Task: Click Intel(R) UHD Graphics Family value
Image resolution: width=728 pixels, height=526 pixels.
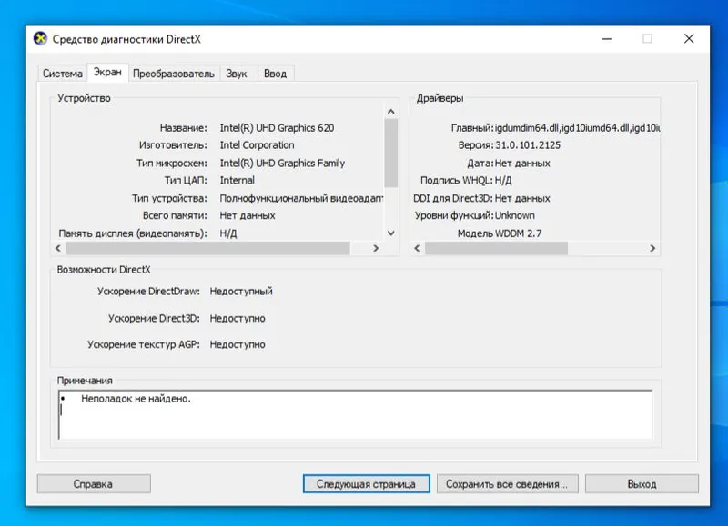Action: 282,164
